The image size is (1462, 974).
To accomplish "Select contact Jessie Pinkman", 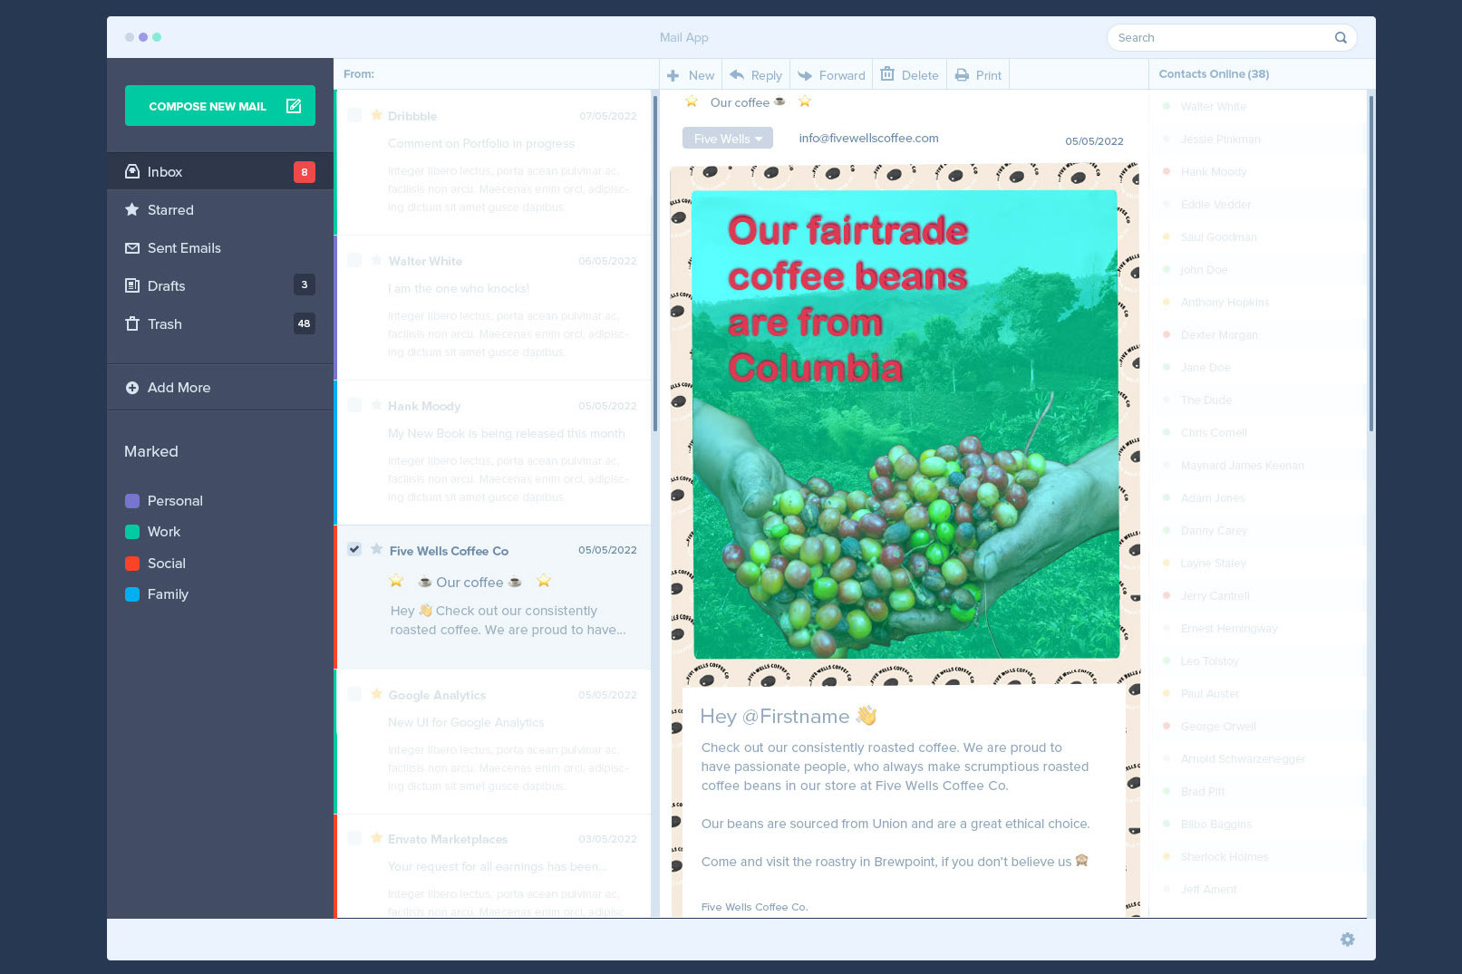I will click(x=1220, y=139).
